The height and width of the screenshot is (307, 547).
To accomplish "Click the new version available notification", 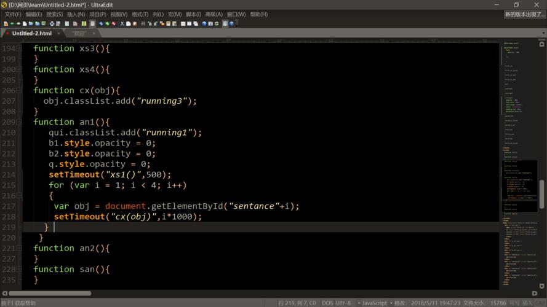I will [524, 14].
